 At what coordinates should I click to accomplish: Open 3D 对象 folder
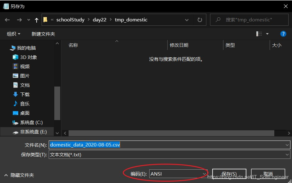(29, 57)
